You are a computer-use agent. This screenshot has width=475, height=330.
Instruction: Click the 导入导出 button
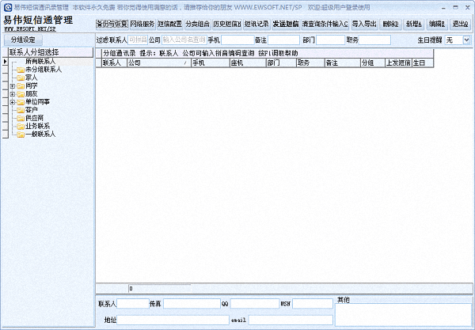pos(364,24)
